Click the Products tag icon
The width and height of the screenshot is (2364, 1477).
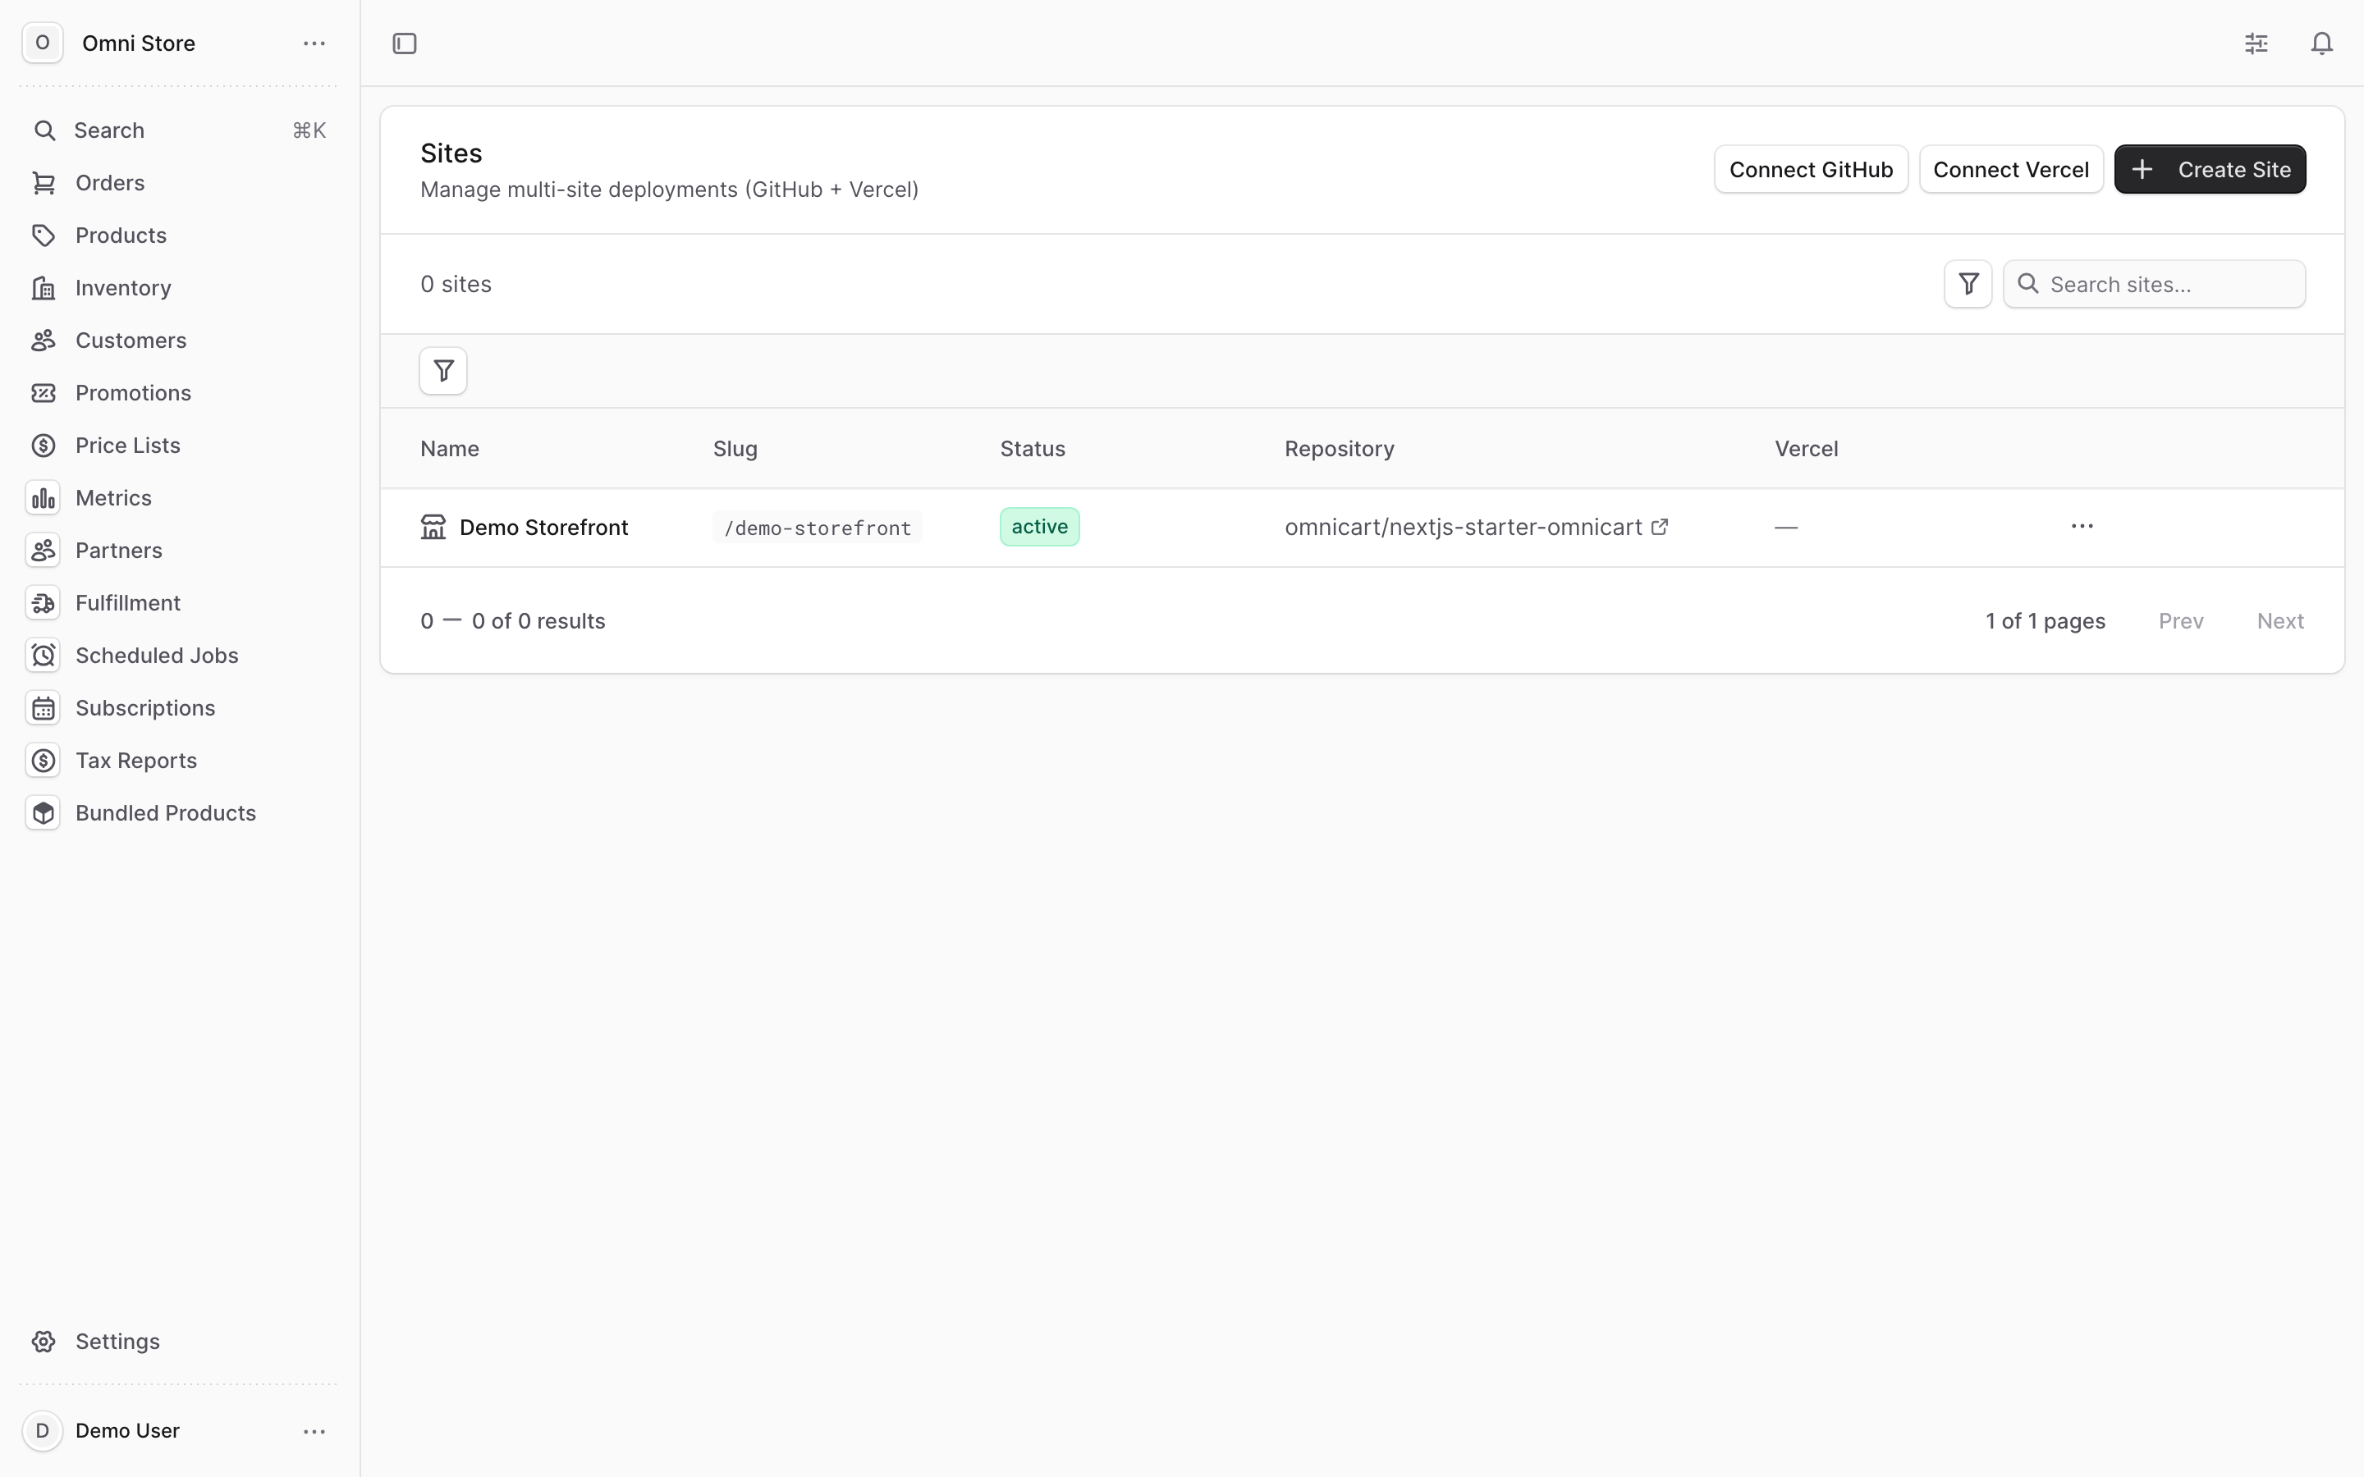pyautogui.click(x=44, y=235)
